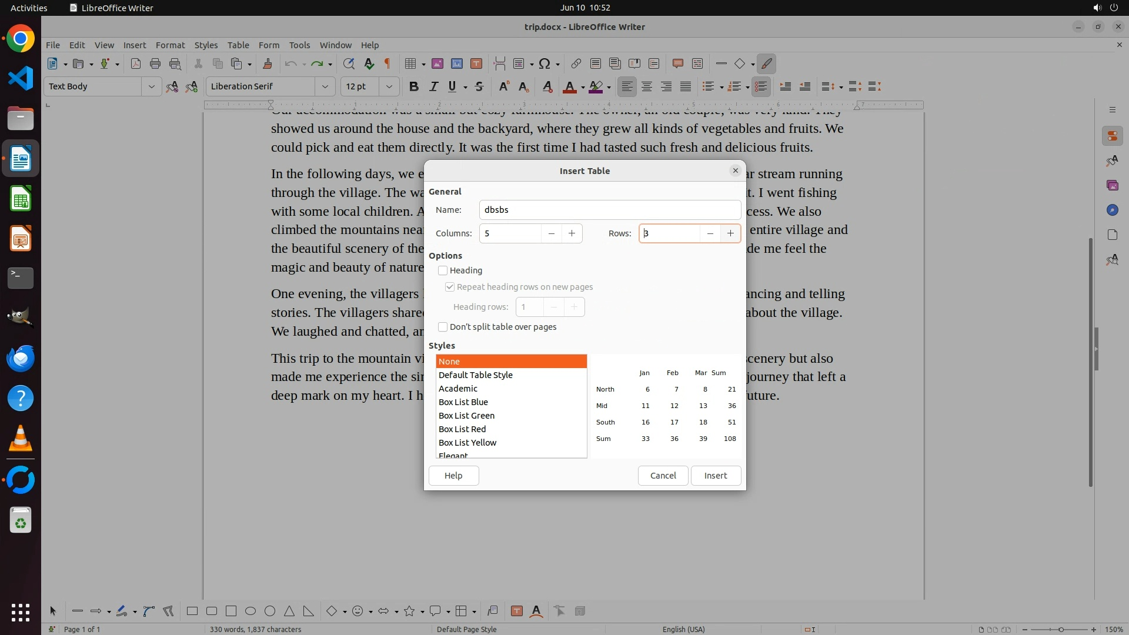This screenshot has height=635, width=1129.
Task: Expand the Text Body paragraph style dropdown
Action: point(151,86)
